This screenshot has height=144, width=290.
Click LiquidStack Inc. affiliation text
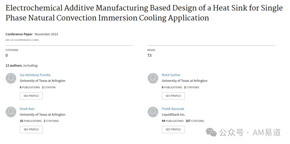click(x=173, y=114)
